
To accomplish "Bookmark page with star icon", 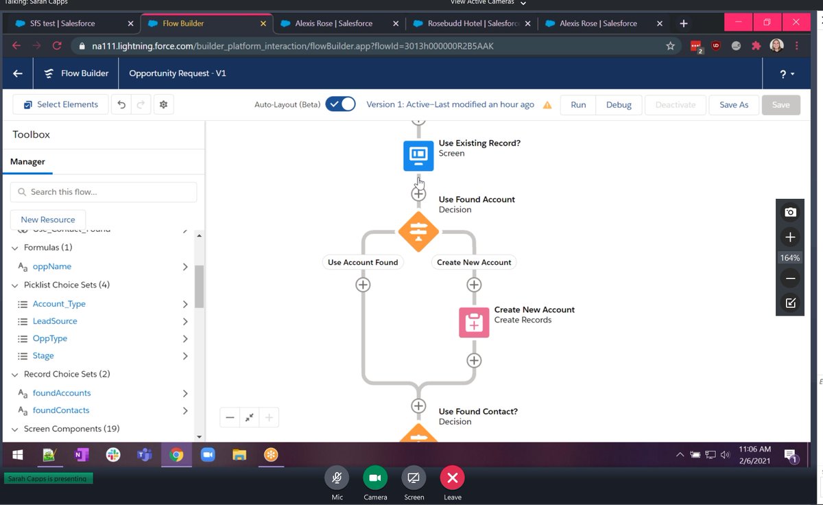I will [670, 47].
